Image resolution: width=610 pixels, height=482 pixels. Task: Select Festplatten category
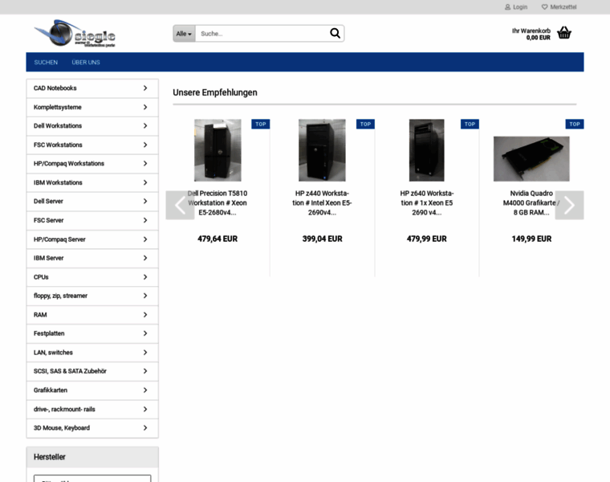[x=92, y=333]
